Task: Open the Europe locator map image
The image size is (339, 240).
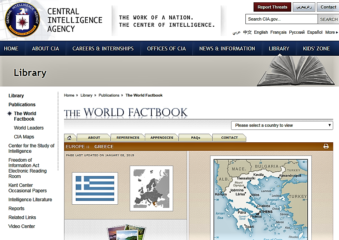Action: 151,188
